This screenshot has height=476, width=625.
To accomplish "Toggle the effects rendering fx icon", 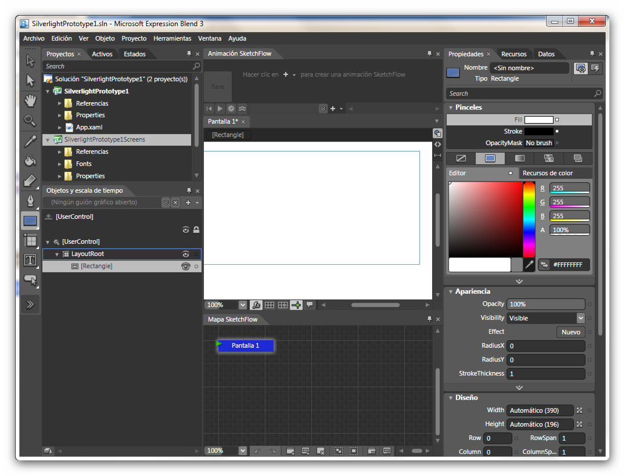I will 256,305.
